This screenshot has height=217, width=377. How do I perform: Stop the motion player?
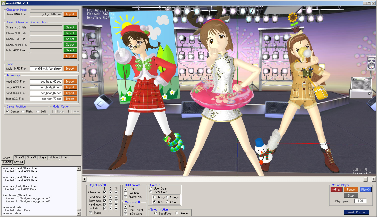[351, 196]
